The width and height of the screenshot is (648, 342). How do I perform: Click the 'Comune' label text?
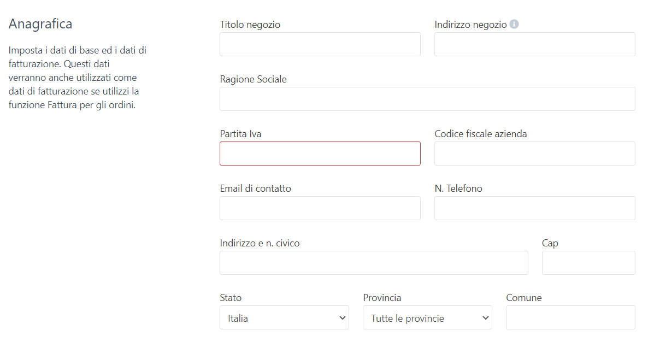(524, 298)
